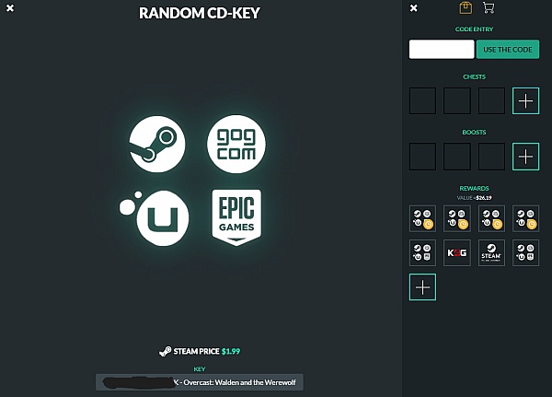Focus the code entry text field
The image size is (552, 397).
tap(442, 50)
